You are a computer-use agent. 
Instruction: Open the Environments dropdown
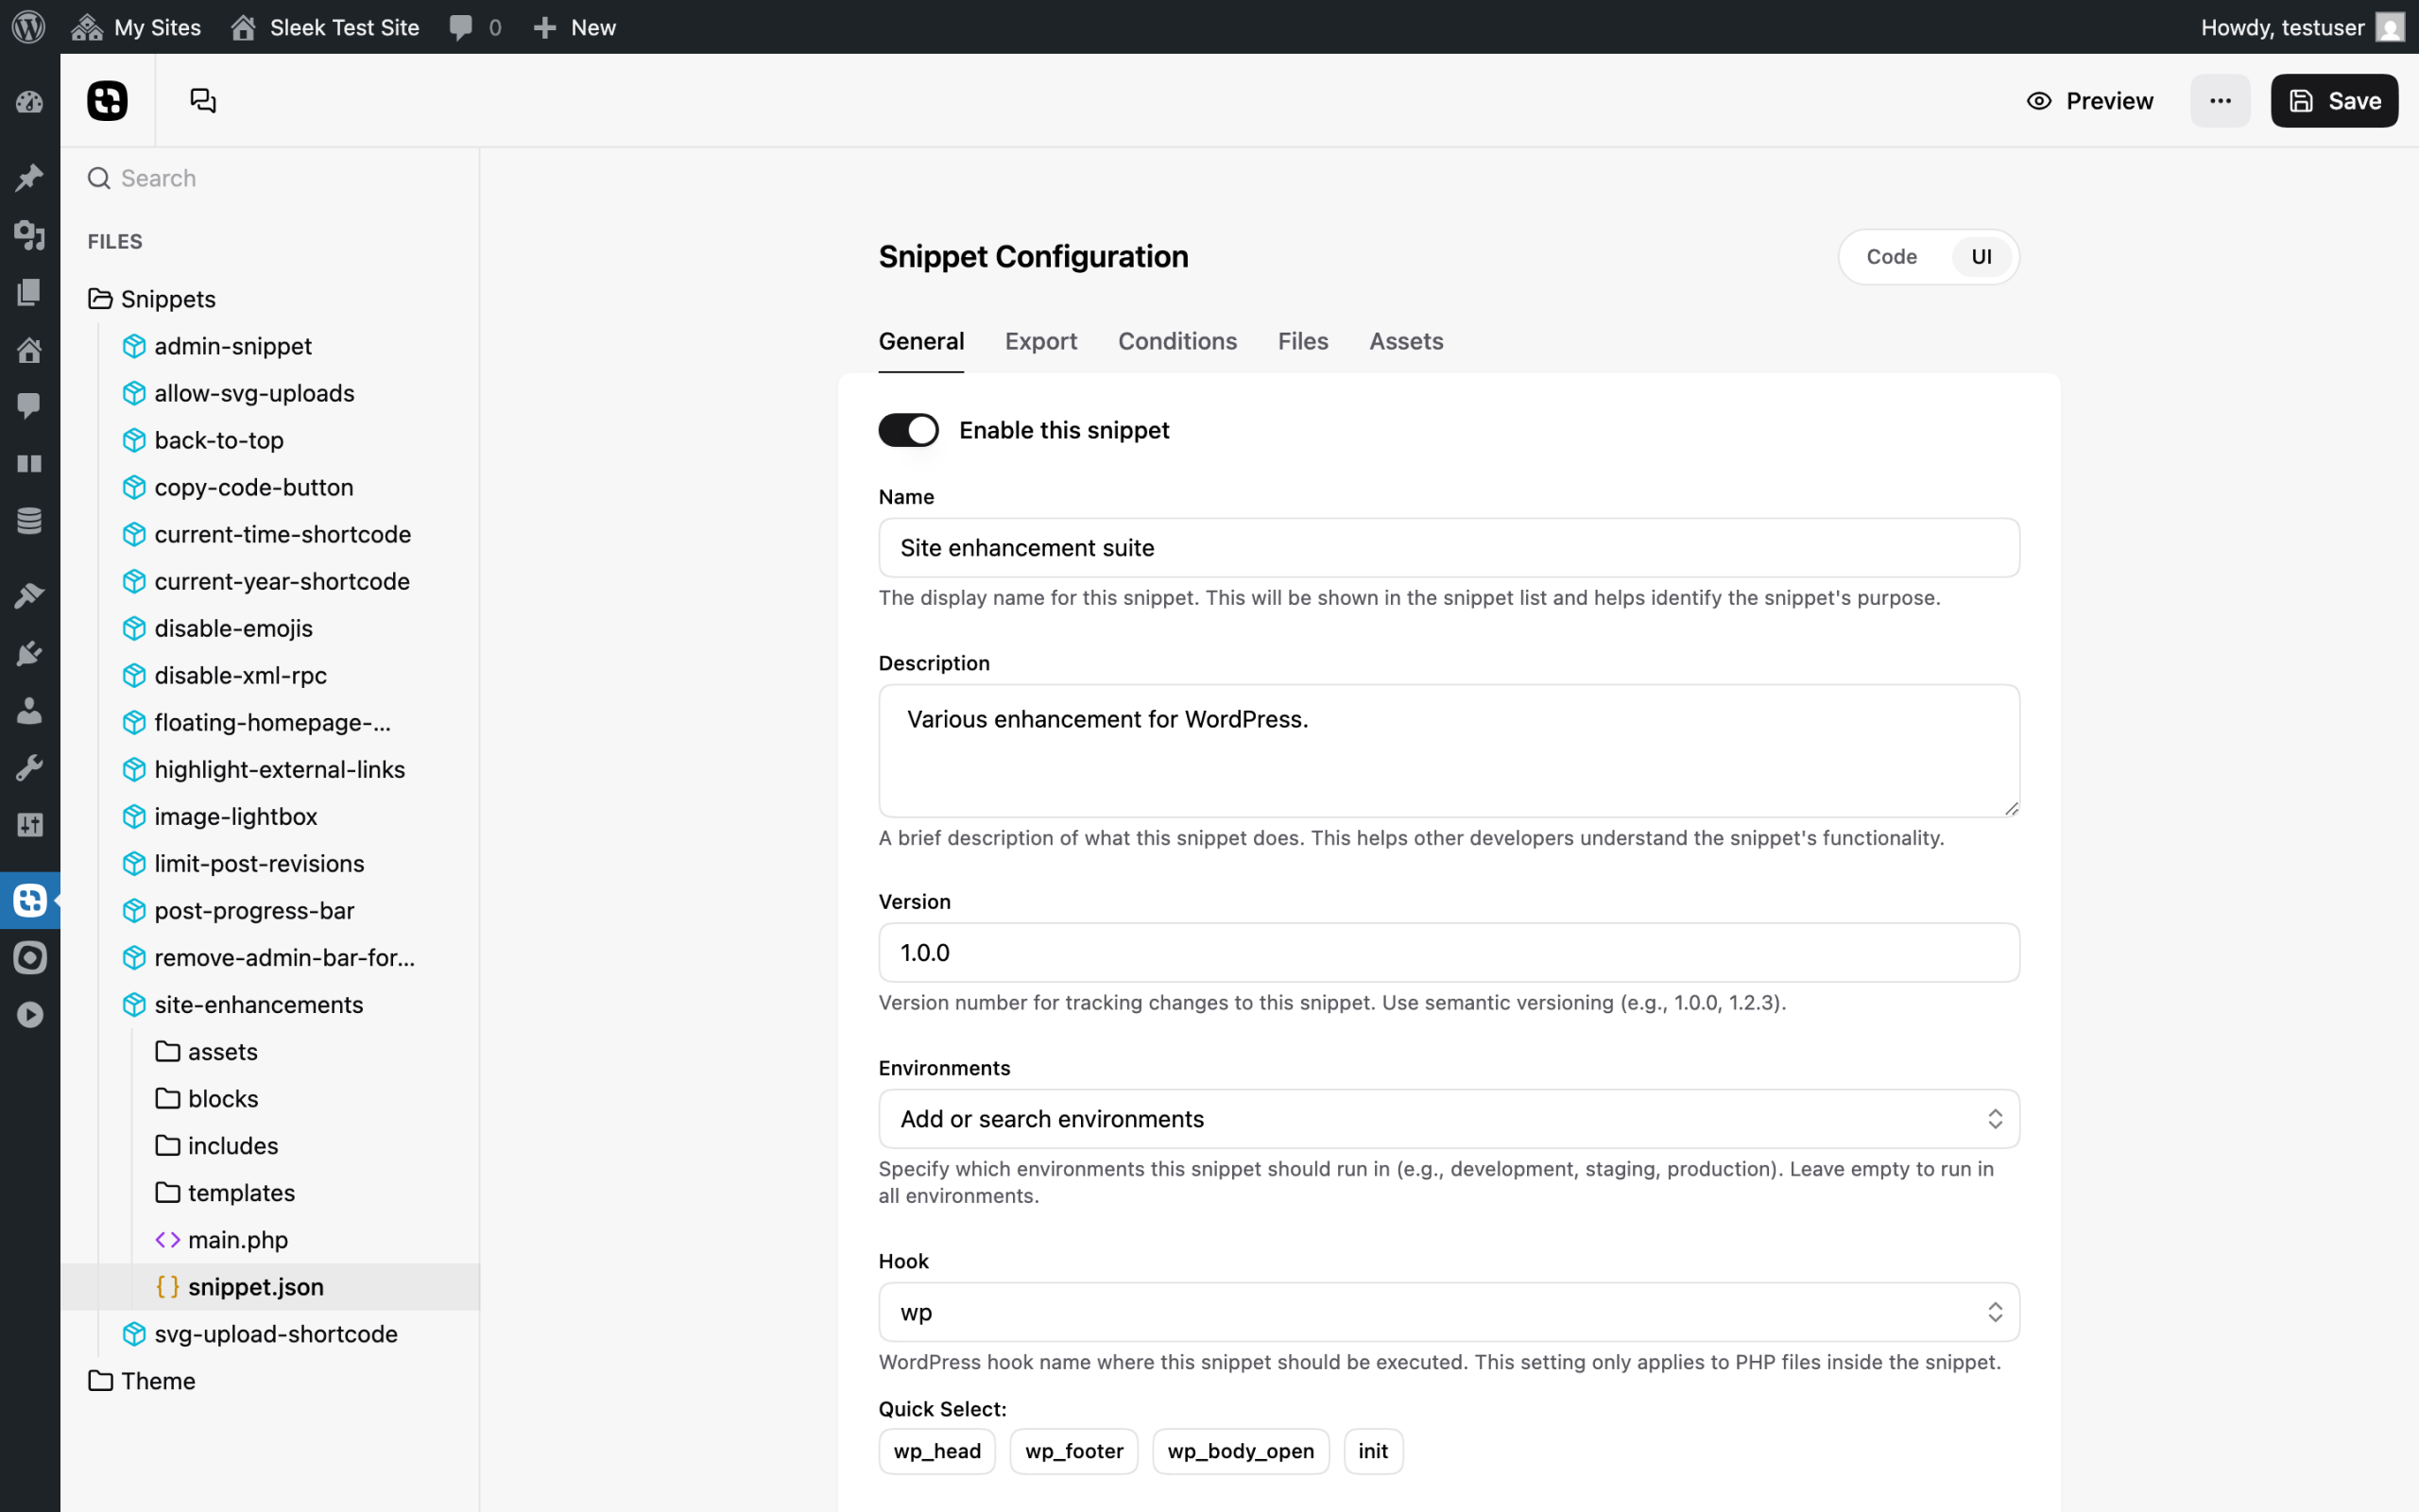pyautogui.click(x=1449, y=1119)
